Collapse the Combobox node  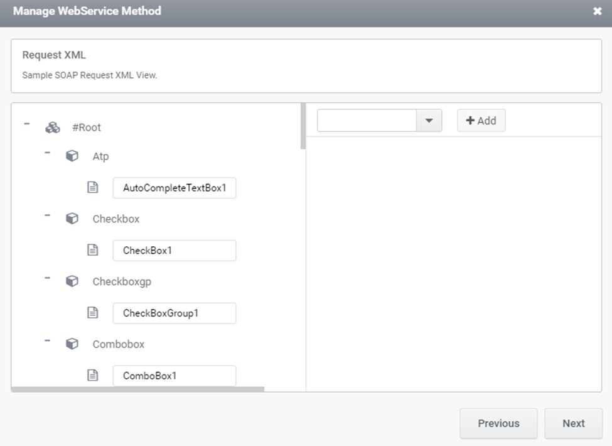tap(47, 340)
